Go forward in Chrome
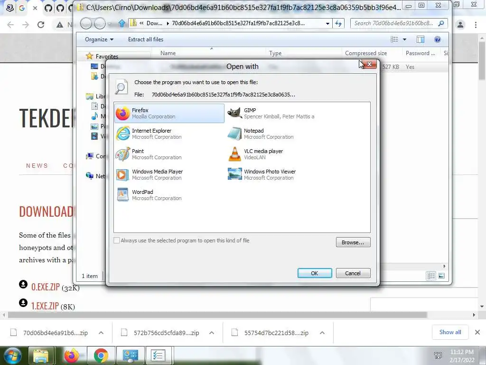This screenshot has width=486, height=365. click(26, 25)
